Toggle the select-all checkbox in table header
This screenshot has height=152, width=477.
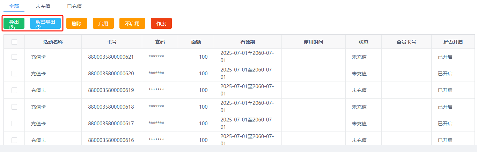(x=14, y=42)
